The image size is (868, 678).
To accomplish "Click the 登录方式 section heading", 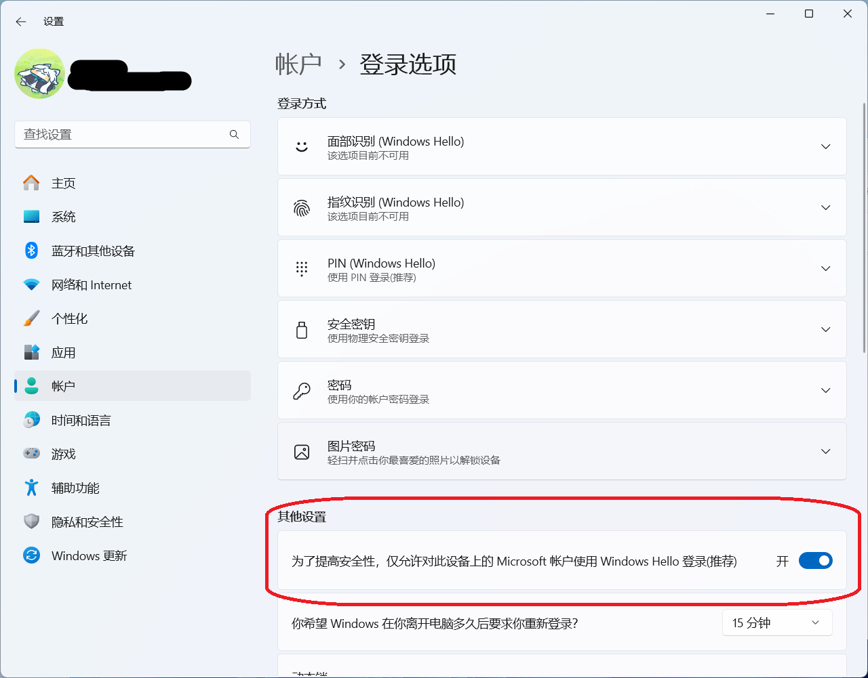I will pyautogui.click(x=302, y=104).
